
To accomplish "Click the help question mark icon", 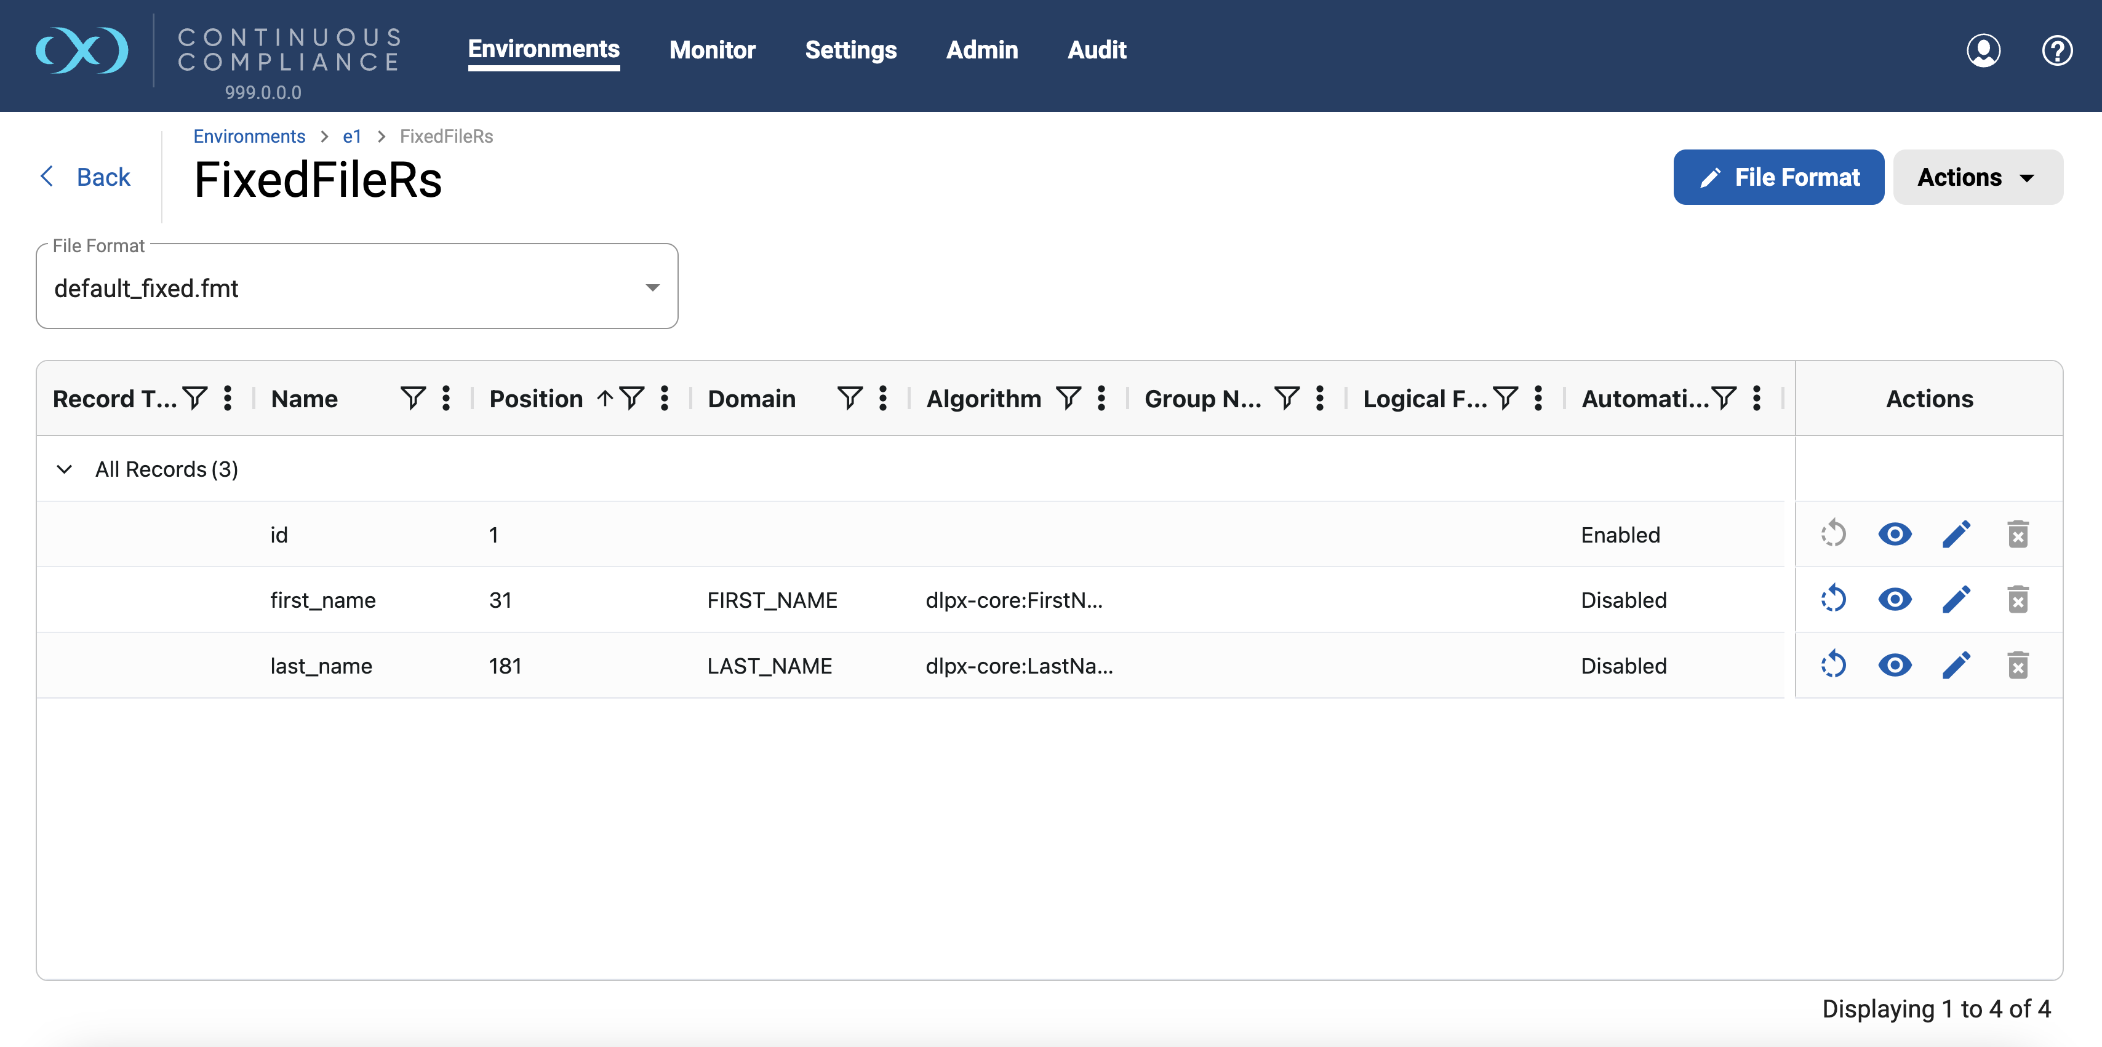I will (2057, 50).
